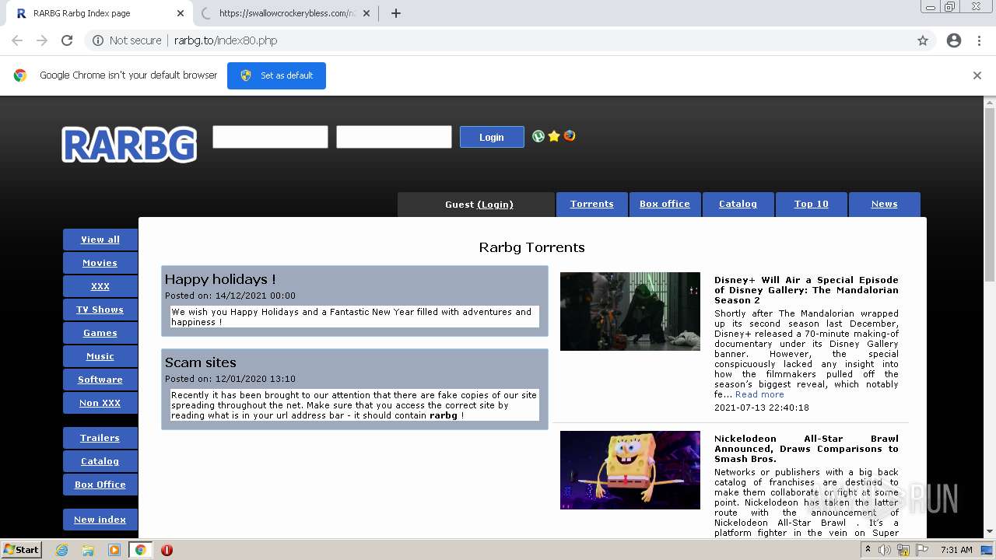The height and width of the screenshot is (560, 996).
Task: Select Movies in the sidebar
Action: (x=100, y=263)
